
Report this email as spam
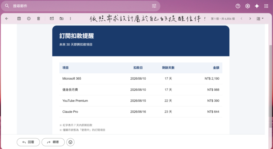pyautogui.click(x=29, y=18)
